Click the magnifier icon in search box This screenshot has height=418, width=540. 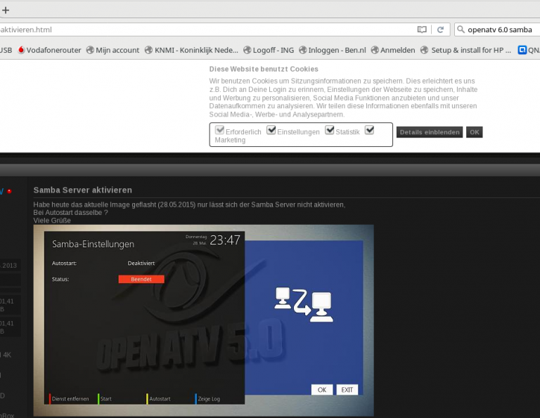[461, 30]
